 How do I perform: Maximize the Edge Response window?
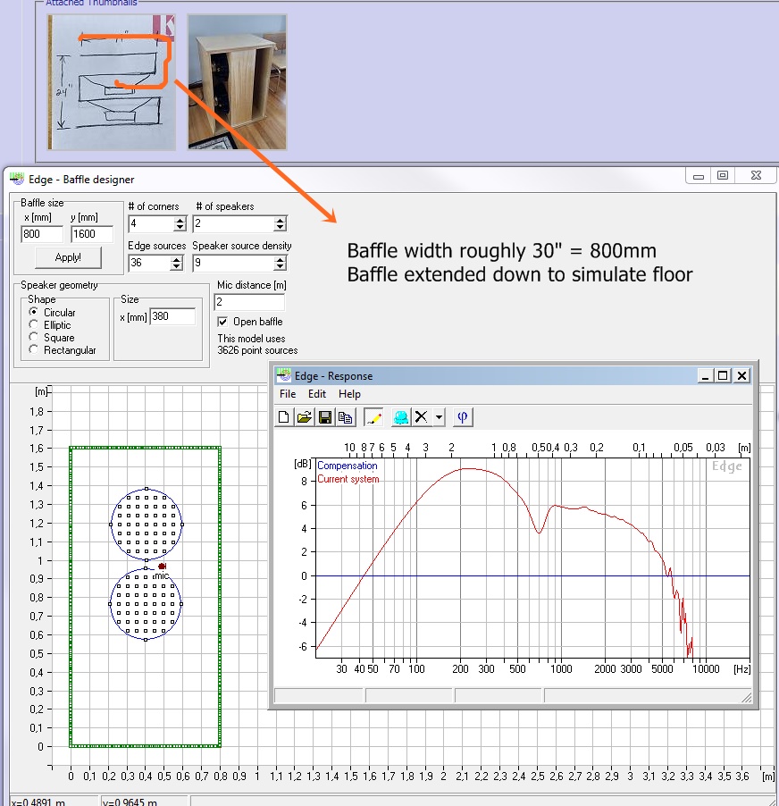(x=723, y=376)
